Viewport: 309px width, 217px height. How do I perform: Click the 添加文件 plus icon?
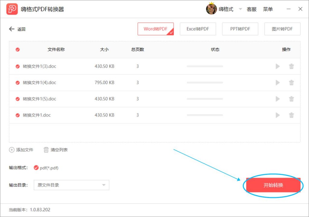11,150
